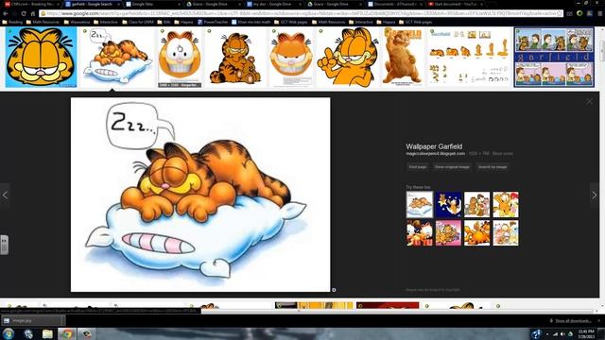The image size is (605, 340).
Task: Switch to the my doc - Google Drive tab
Action: (x=274, y=4)
